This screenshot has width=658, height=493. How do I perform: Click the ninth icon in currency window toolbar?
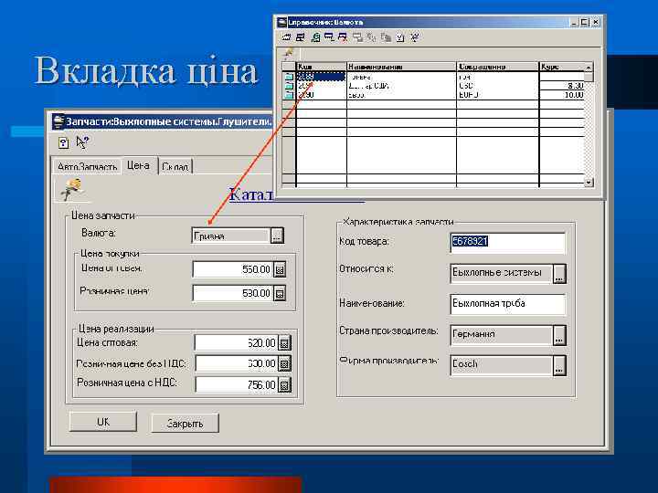coord(400,37)
